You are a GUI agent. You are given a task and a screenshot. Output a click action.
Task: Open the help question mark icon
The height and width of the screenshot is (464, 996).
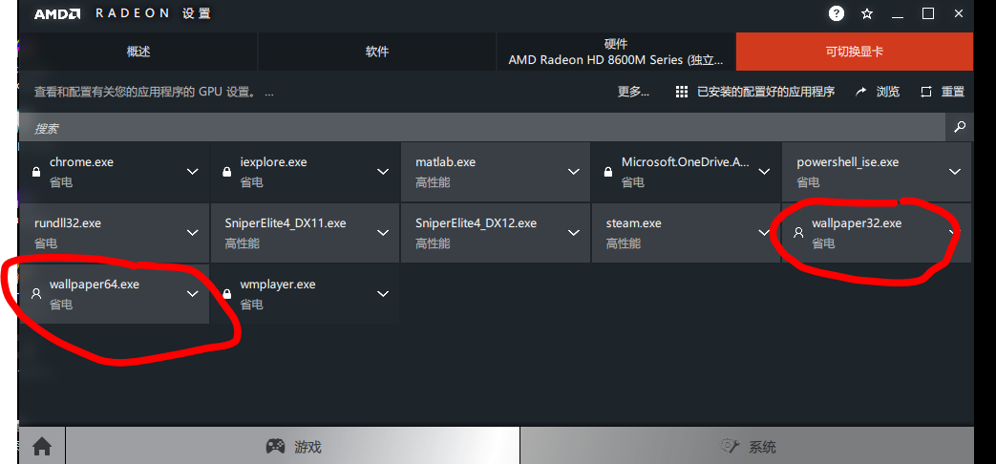[837, 13]
